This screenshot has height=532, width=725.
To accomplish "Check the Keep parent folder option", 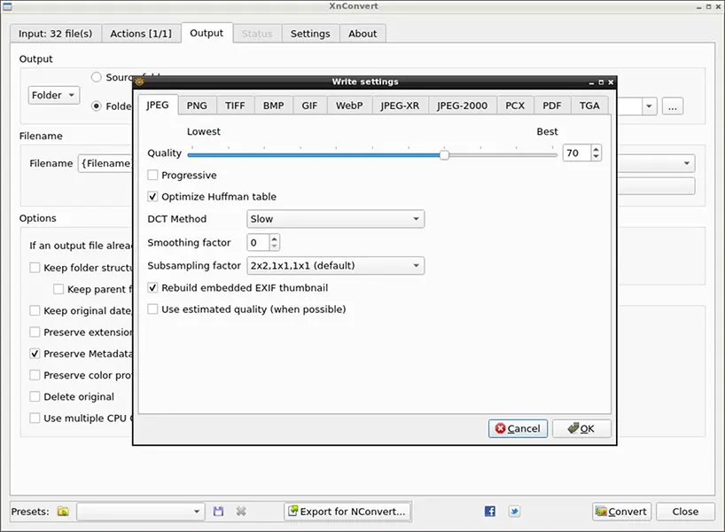I will (58, 289).
